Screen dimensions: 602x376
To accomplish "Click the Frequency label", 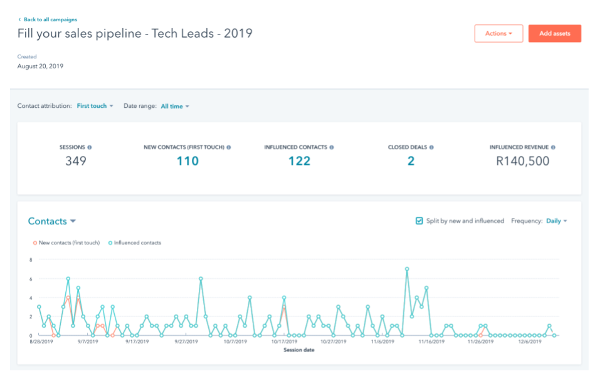I will coord(527,221).
